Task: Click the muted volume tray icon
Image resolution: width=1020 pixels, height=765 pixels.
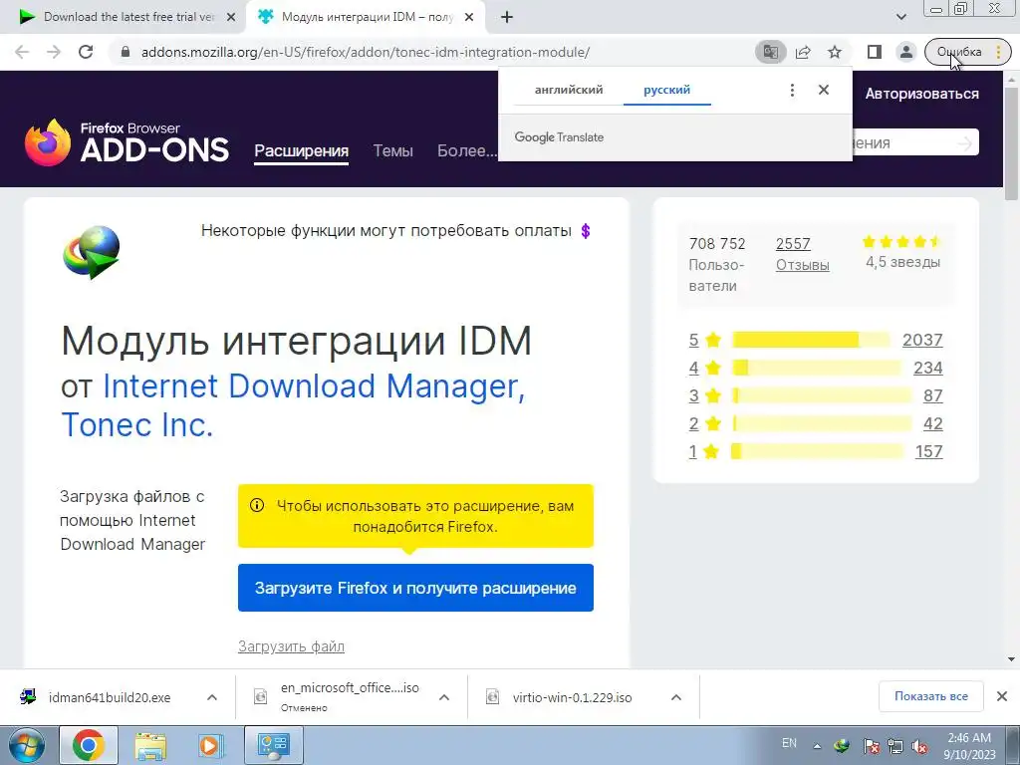Action: (x=919, y=746)
